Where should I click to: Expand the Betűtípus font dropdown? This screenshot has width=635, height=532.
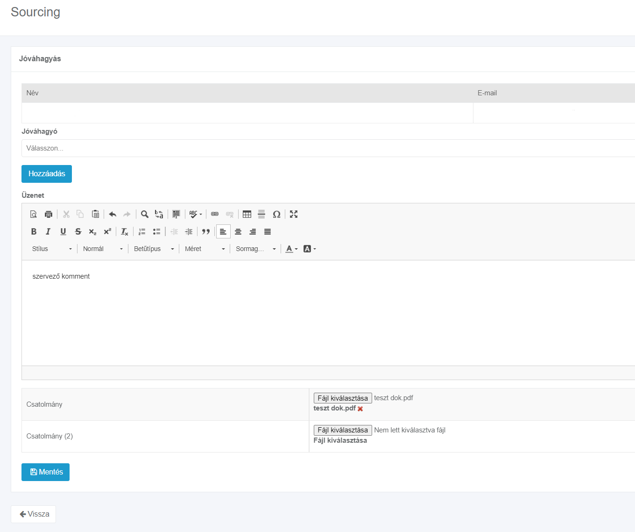point(154,249)
